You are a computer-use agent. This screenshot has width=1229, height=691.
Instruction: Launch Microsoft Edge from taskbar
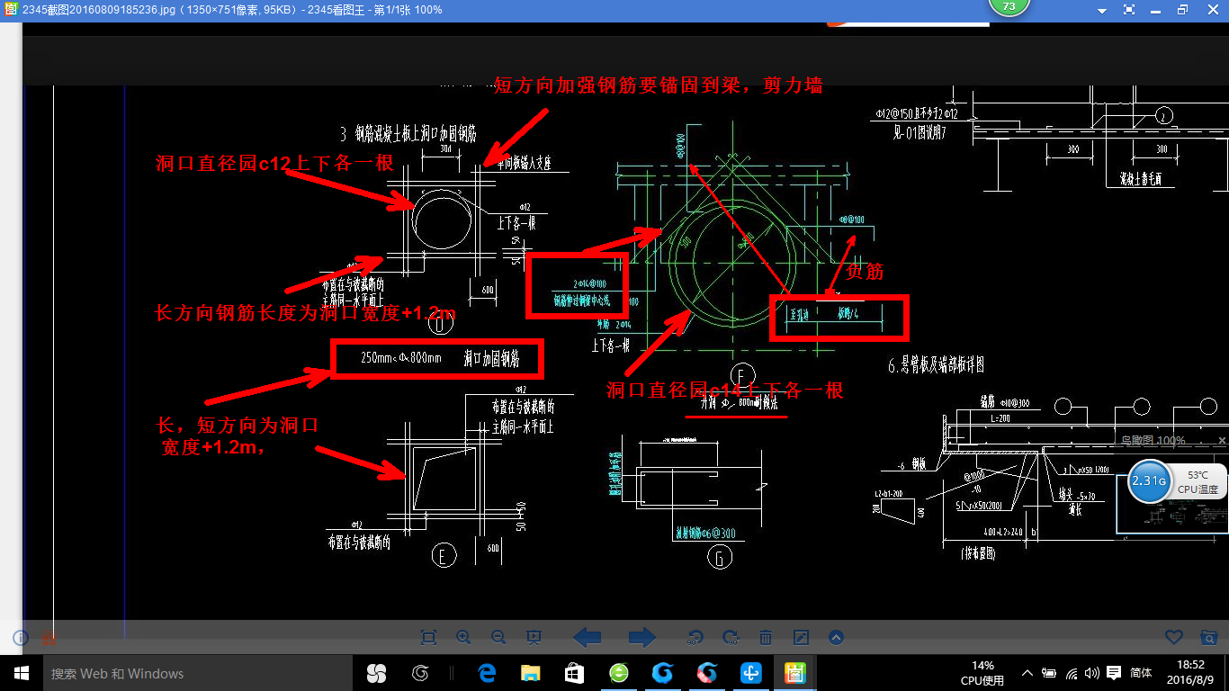tap(487, 673)
